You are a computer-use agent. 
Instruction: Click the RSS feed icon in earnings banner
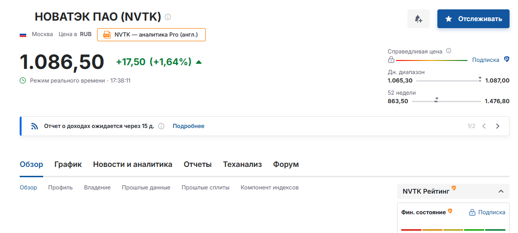35,126
